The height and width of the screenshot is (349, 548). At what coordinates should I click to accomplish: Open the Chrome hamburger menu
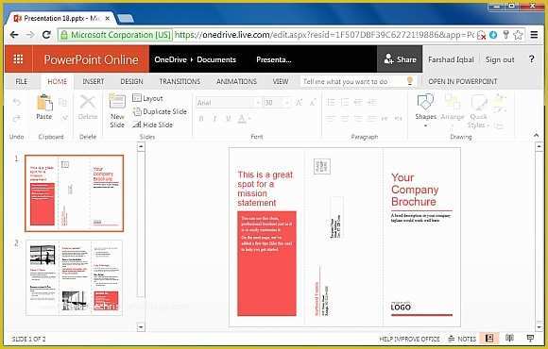[x=534, y=35]
